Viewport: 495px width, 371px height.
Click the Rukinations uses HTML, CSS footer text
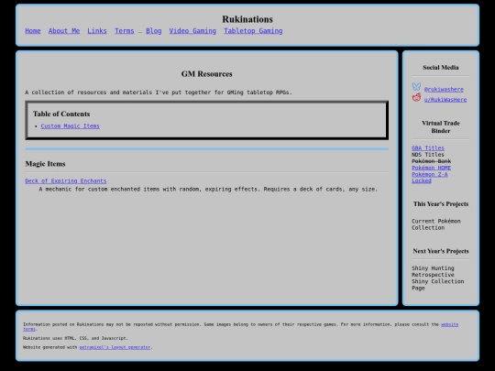(x=75, y=338)
